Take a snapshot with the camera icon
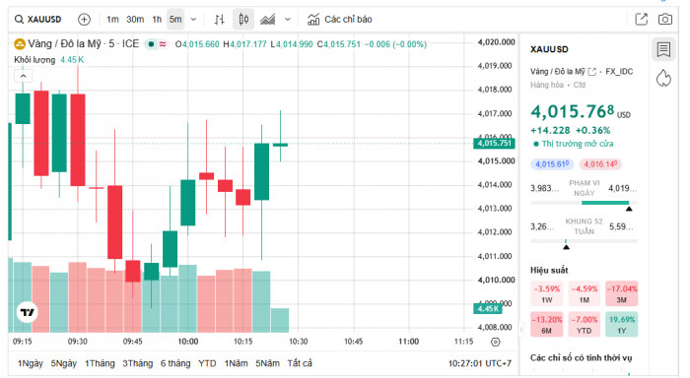This screenshot has height=378, width=690. [x=665, y=20]
